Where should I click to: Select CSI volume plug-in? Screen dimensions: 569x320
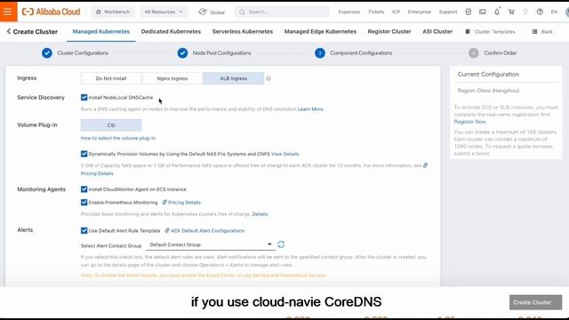click(111, 125)
